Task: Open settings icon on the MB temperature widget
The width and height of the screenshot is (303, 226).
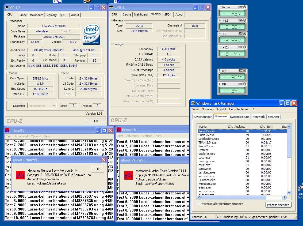Action: [240, 84]
